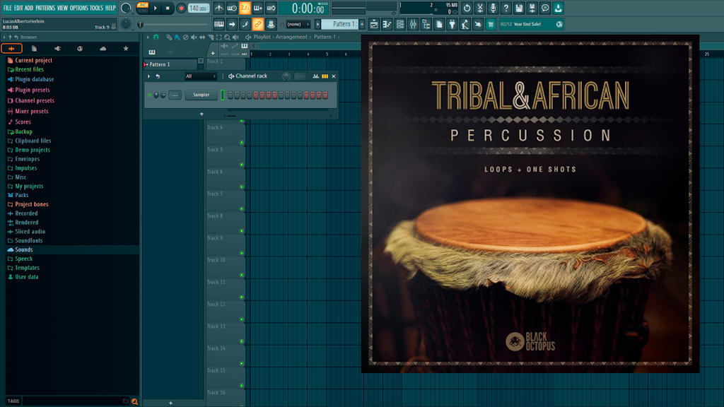Open the piano roll icon
The height and width of the screenshot is (407, 724).
click(x=387, y=25)
